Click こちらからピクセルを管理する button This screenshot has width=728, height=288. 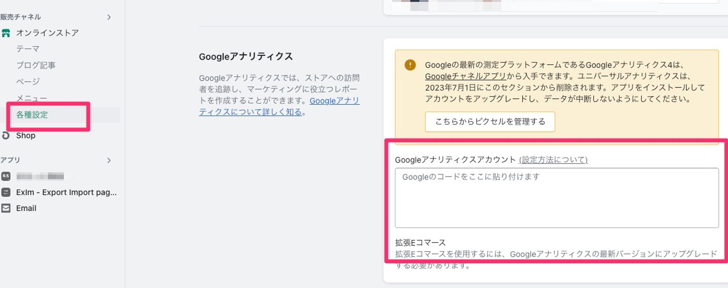[x=490, y=122]
